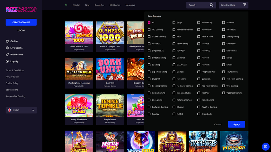This screenshot has width=271, height=152.
Task: Check the Big Time Gaming checkbox
Action: (149, 72)
